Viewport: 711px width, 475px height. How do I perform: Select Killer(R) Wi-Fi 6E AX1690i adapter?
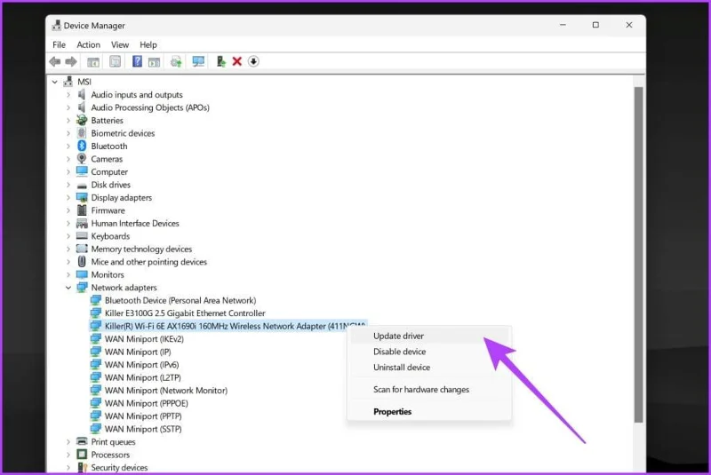click(x=228, y=326)
